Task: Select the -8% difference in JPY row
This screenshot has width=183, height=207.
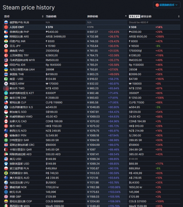Action: click(158, 46)
